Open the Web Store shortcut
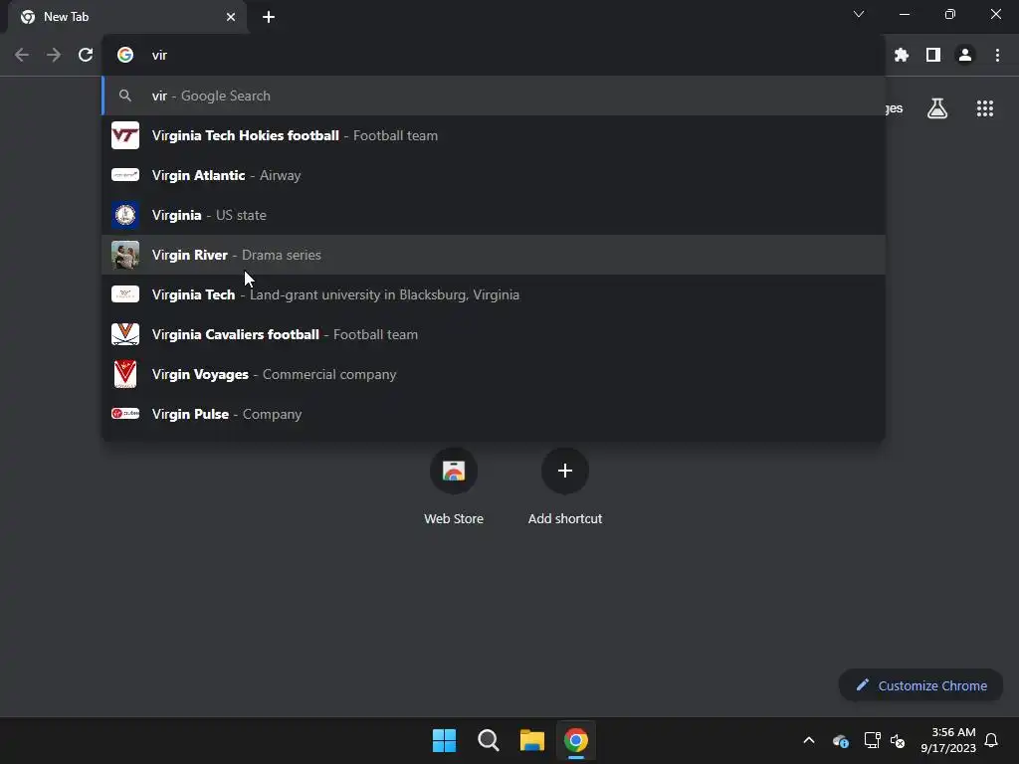The height and width of the screenshot is (764, 1019). tap(454, 486)
